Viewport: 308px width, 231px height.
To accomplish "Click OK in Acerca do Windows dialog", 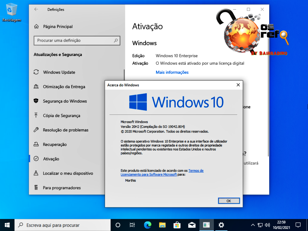I will (x=229, y=201).
